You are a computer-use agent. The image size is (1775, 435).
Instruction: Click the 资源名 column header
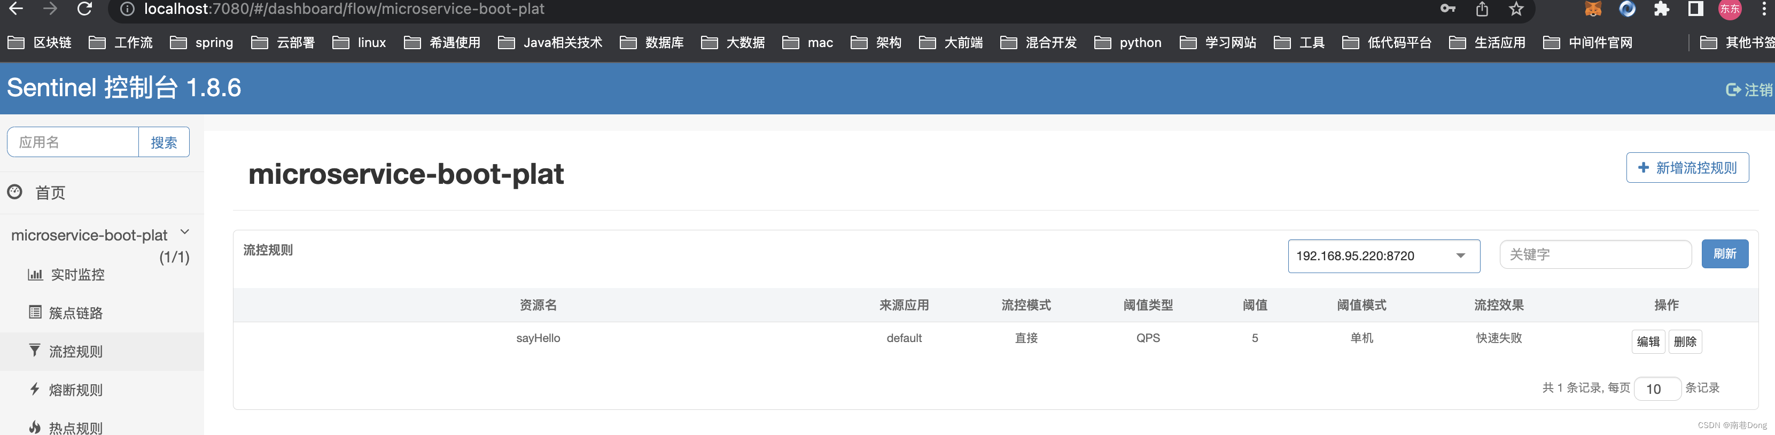(538, 305)
